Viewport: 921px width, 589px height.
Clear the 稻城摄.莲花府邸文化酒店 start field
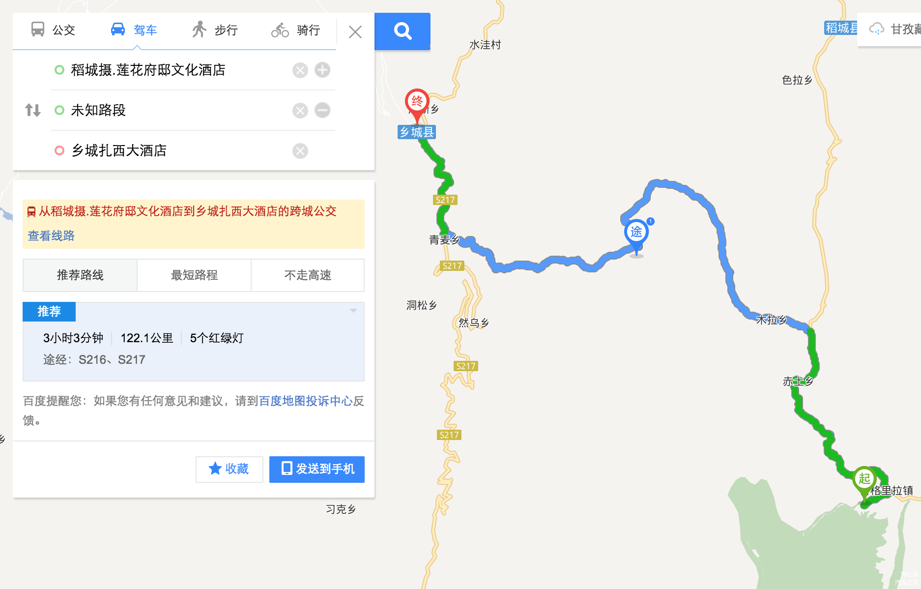pyautogui.click(x=300, y=70)
